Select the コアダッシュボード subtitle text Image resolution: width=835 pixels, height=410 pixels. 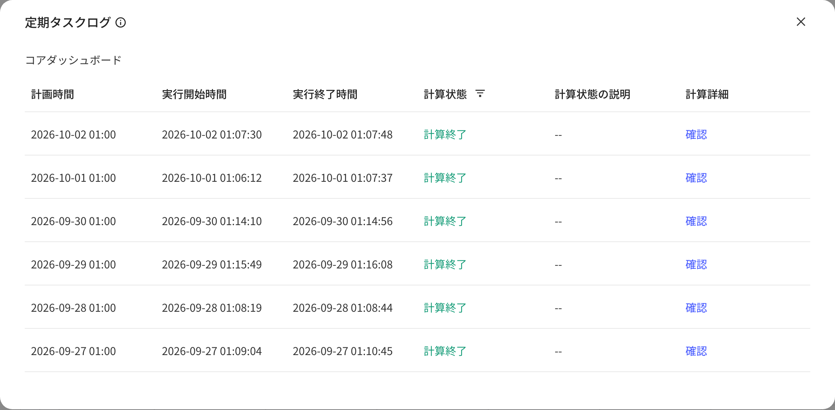[73, 60]
